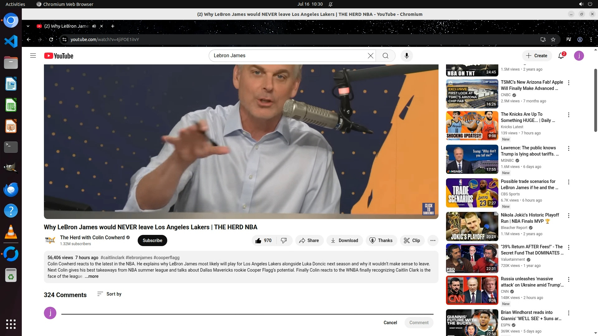Image resolution: width=598 pixels, height=336 pixels.
Task: Open Thanks super-thanks button
Action: tap(381, 240)
